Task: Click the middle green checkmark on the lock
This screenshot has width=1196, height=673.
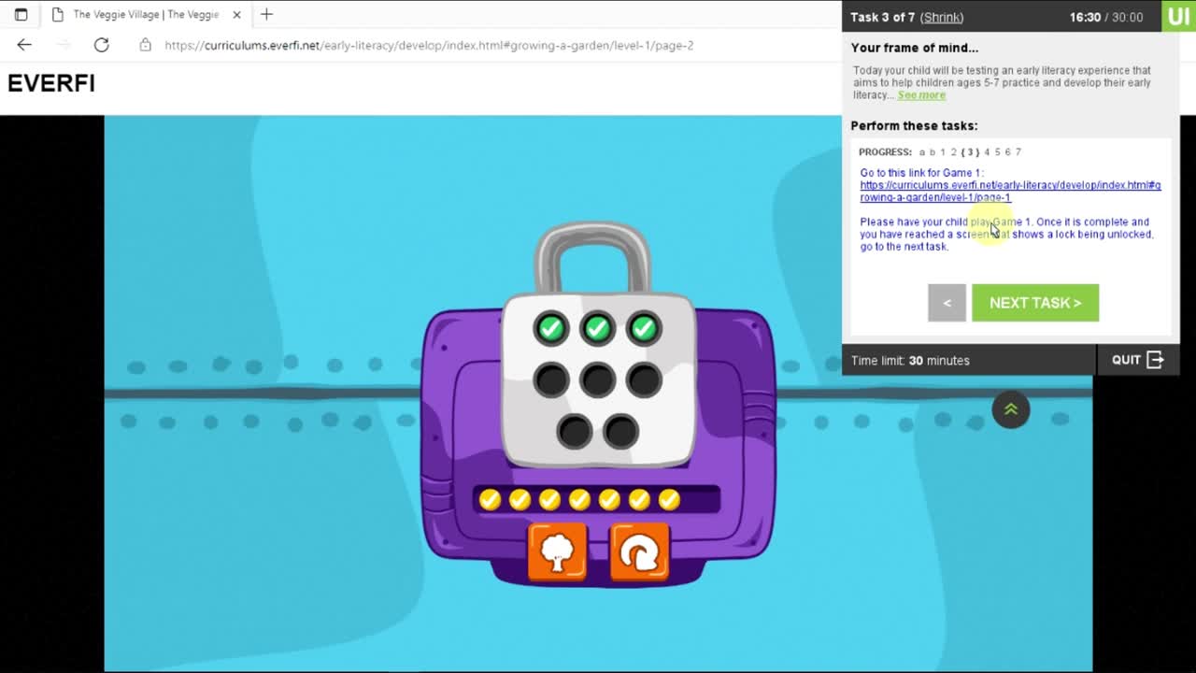Action: [597, 328]
